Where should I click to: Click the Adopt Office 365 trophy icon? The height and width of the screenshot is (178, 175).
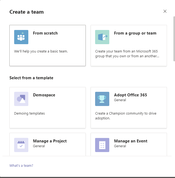click(x=102, y=99)
